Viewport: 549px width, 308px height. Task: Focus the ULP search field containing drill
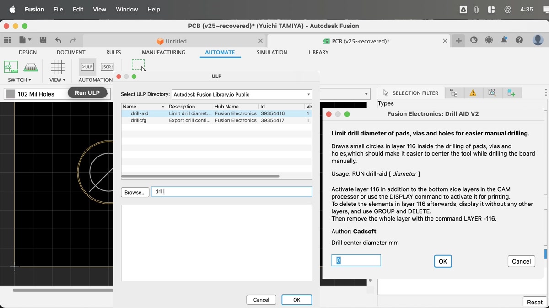tap(232, 192)
